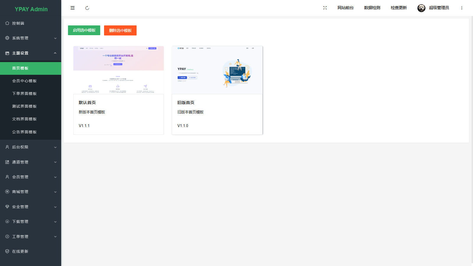The image size is (473, 266).
Task: Open the three-dot more options menu
Action: (461, 8)
